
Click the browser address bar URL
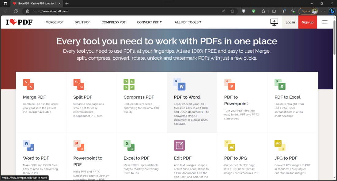coord(50,11)
